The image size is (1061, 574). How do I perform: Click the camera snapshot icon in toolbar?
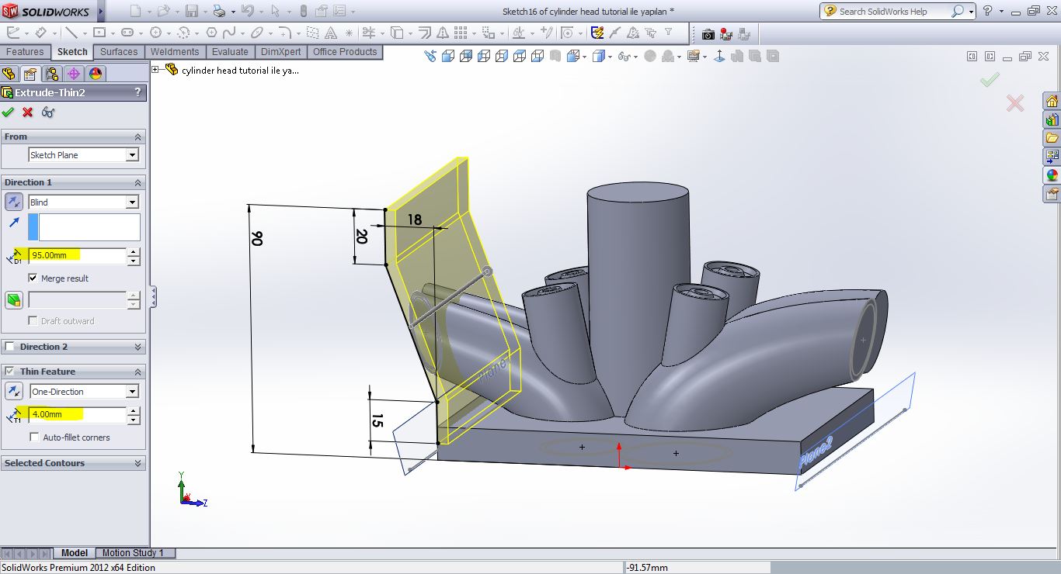pyautogui.click(x=708, y=34)
